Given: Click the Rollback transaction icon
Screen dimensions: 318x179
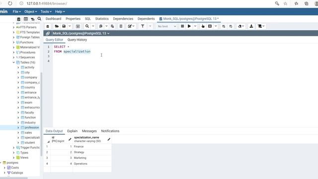Looking at the screenshot, I should pos(231,26).
